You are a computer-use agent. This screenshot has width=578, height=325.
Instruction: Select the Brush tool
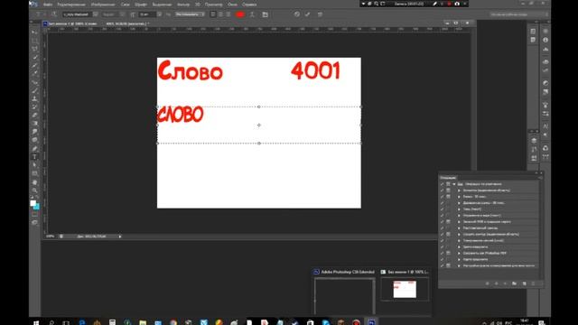(34, 90)
